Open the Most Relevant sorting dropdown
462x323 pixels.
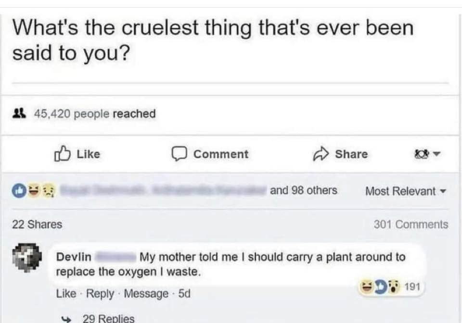pyautogui.click(x=405, y=191)
